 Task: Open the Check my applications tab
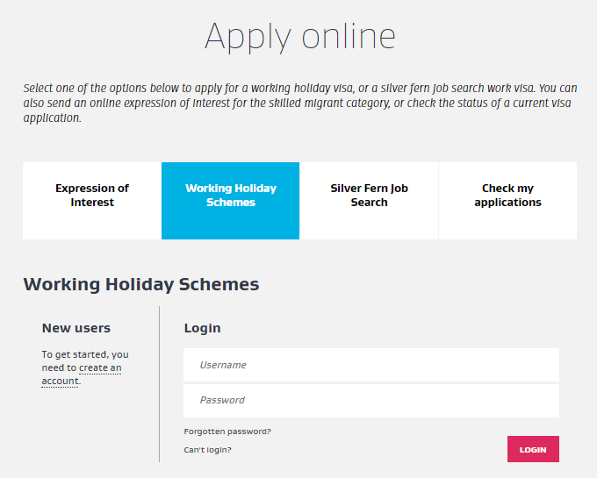(507, 196)
